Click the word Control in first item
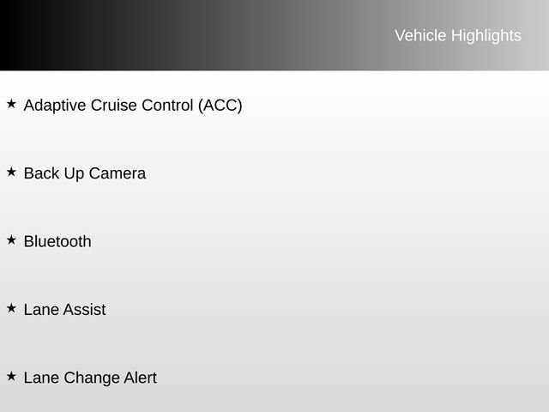The image size is (549, 412). pyautogui.click(x=167, y=105)
